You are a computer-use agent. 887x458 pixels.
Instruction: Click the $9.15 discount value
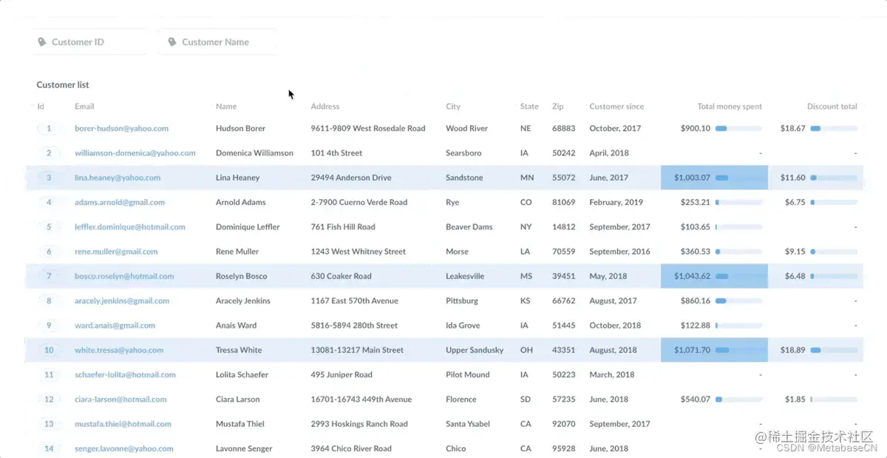(x=795, y=252)
